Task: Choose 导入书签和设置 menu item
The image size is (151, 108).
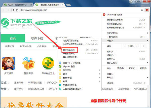Action: tap(79, 57)
